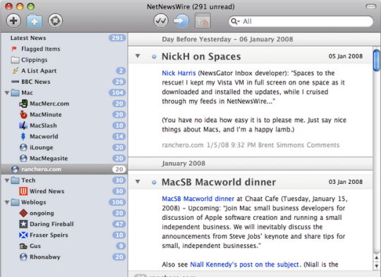Click the ranchero.com globe icon
Image resolution: width=381 pixels, height=277 pixels.
pos(15,169)
